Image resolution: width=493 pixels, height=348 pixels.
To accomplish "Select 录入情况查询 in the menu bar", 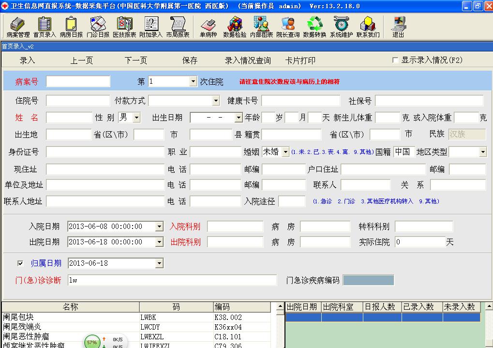I will click(248, 61).
